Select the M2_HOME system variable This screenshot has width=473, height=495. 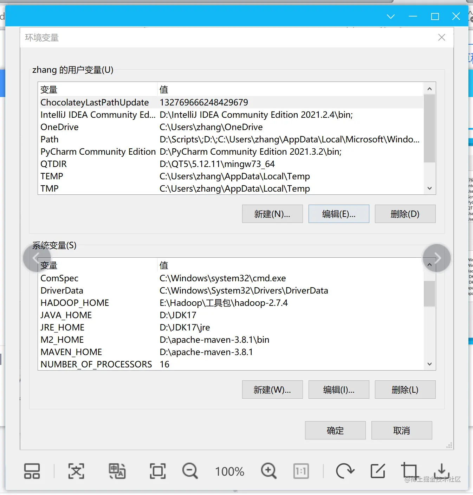[x=231, y=340]
